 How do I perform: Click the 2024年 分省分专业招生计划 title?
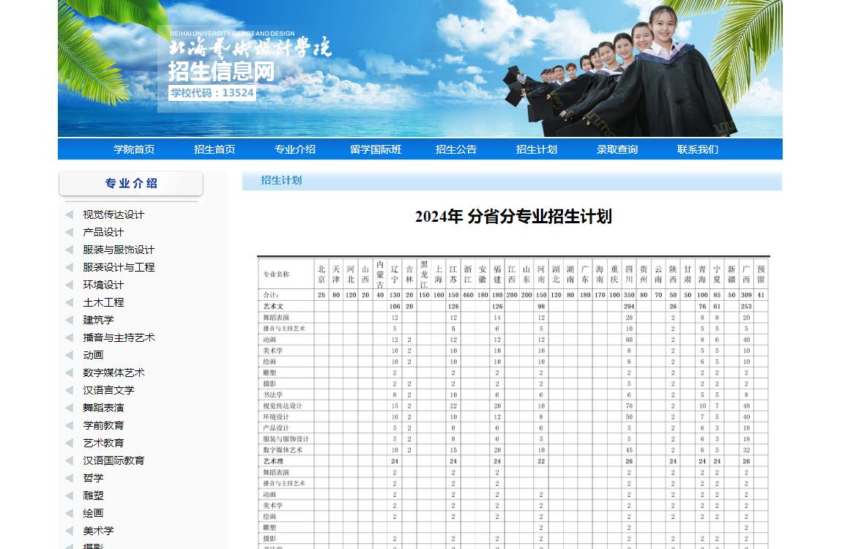(x=513, y=217)
